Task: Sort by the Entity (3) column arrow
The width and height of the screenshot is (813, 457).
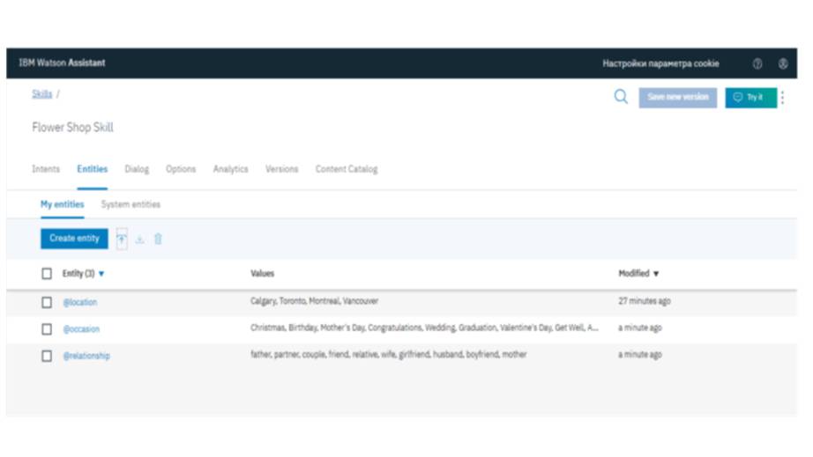Action: coord(101,274)
